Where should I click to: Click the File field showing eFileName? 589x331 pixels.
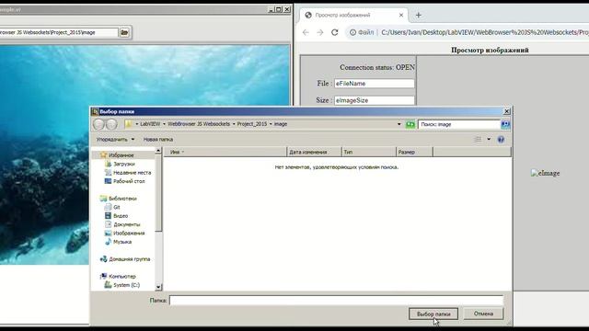click(x=375, y=84)
